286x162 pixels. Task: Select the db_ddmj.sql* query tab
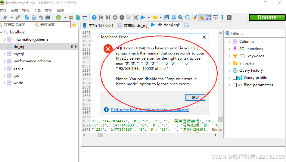[166, 25]
